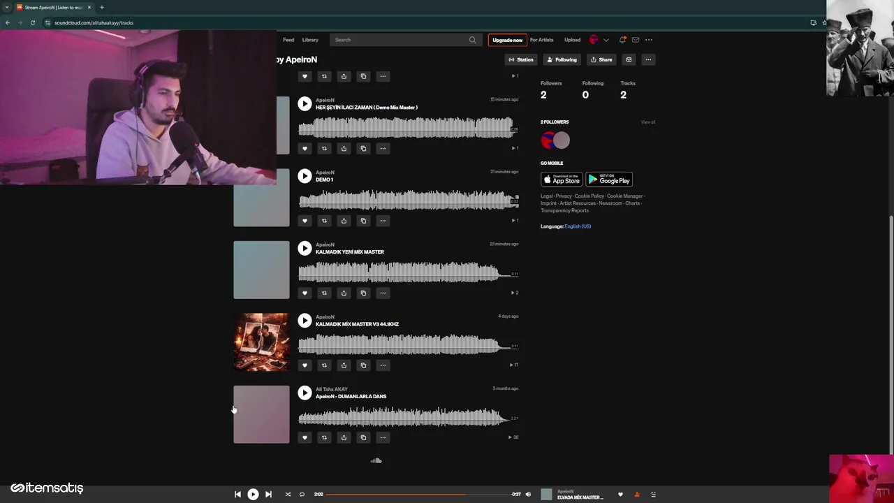Open more options for DUMANLARLA DANS track
The height and width of the screenshot is (503, 894).
[383, 437]
